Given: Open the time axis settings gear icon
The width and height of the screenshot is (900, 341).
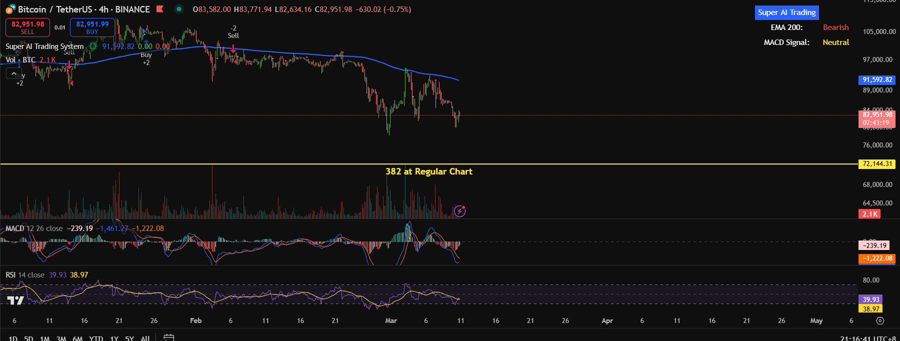Looking at the screenshot, I should 880,320.
